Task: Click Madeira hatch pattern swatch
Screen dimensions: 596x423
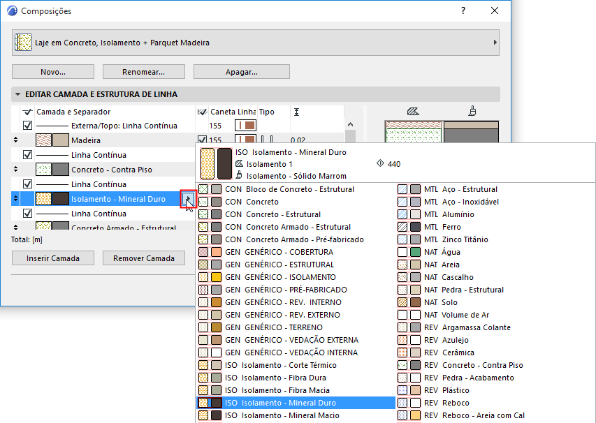Action: 43,140
